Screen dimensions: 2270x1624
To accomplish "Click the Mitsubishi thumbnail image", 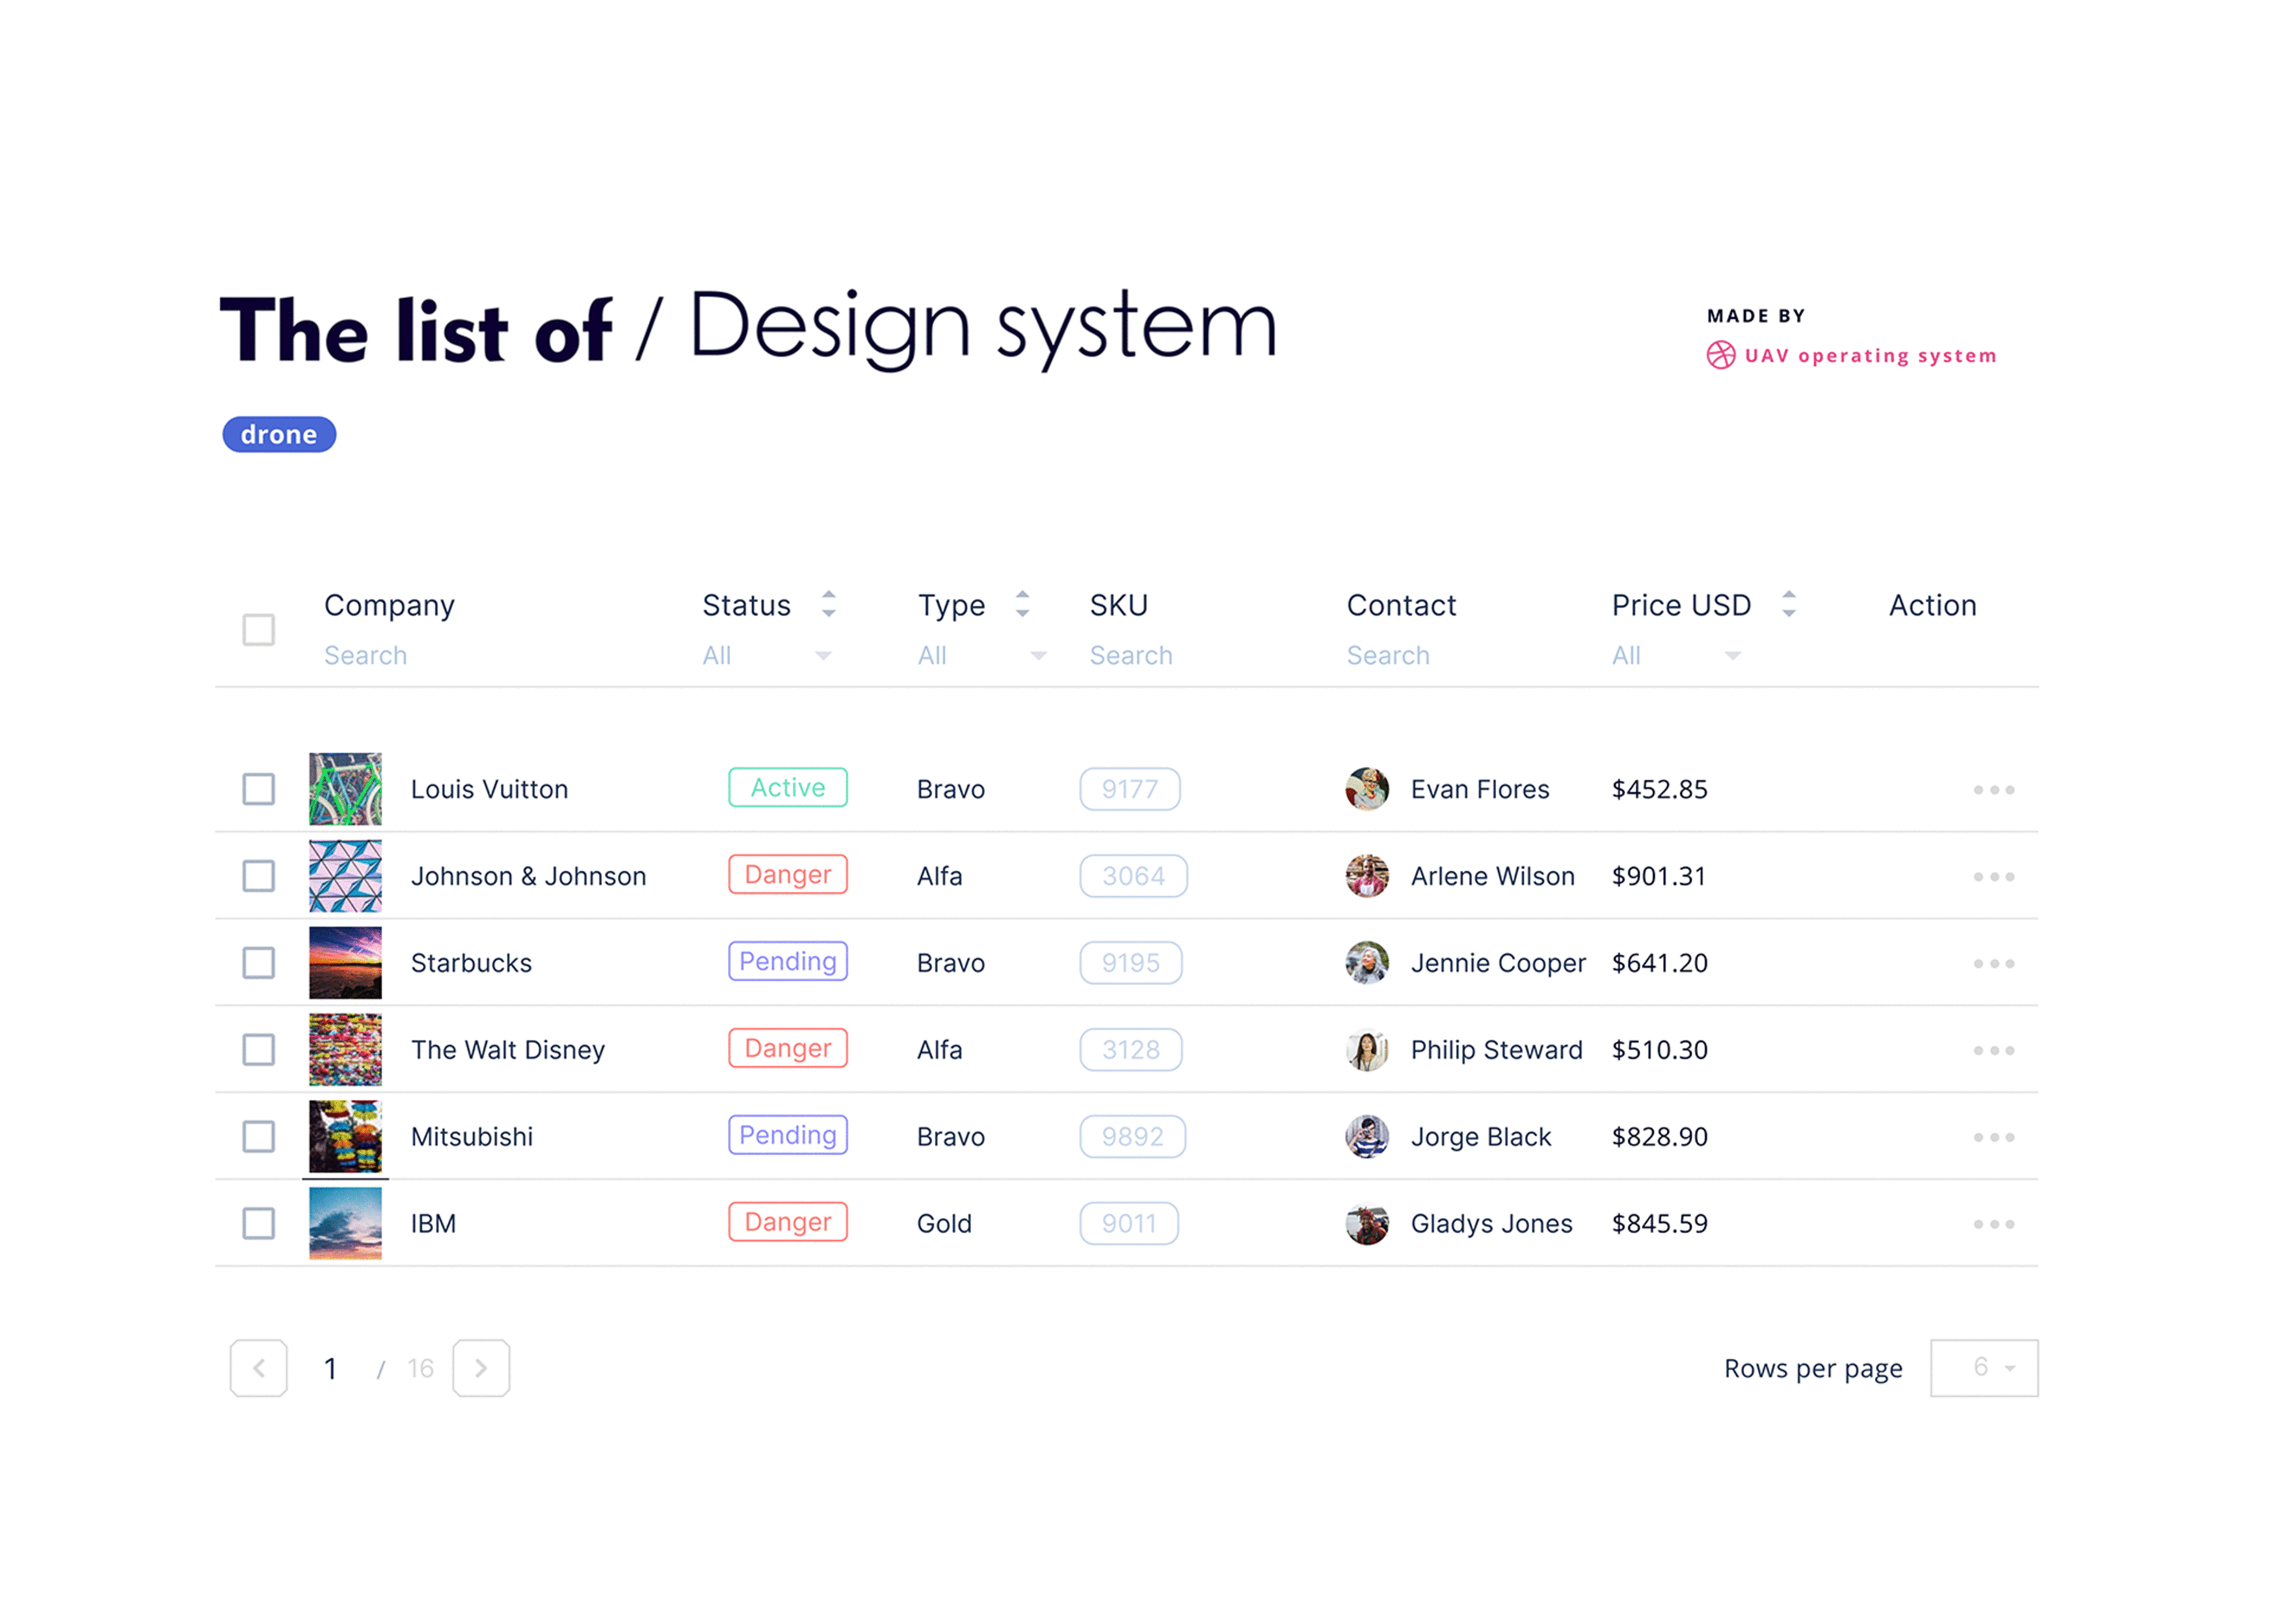I will coord(345,1137).
